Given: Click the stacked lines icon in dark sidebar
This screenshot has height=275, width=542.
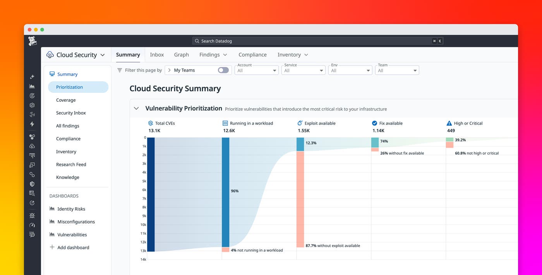Looking at the screenshot, I should pos(32,155).
